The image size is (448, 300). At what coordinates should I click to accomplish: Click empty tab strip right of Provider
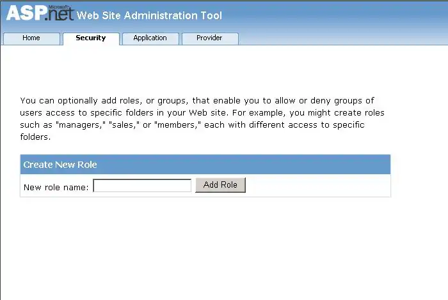[339, 38]
